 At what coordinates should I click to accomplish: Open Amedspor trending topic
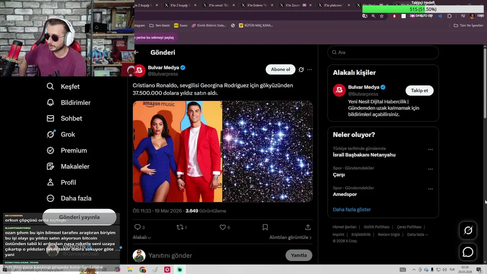(x=345, y=194)
